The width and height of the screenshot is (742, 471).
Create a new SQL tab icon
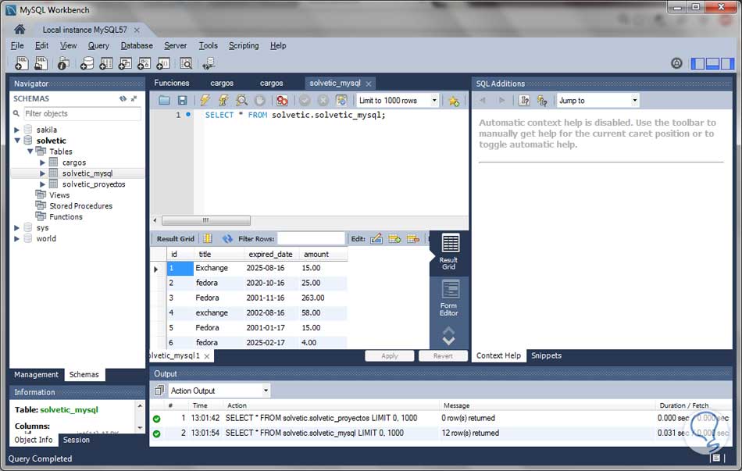click(22, 63)
